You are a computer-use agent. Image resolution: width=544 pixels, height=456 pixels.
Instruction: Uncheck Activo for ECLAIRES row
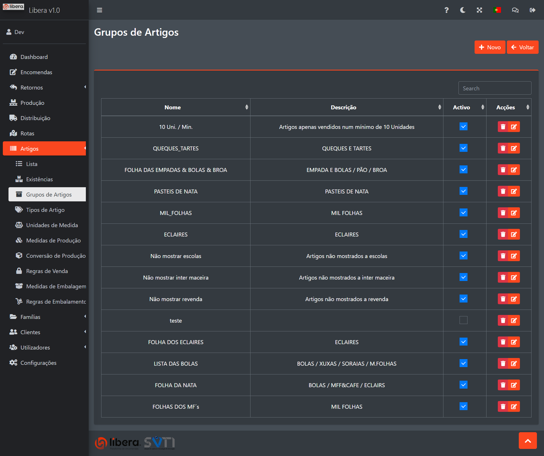[x=464, y=234]
